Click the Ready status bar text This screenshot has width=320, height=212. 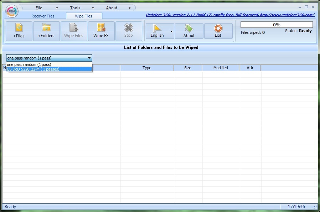(x=10, y=207)
